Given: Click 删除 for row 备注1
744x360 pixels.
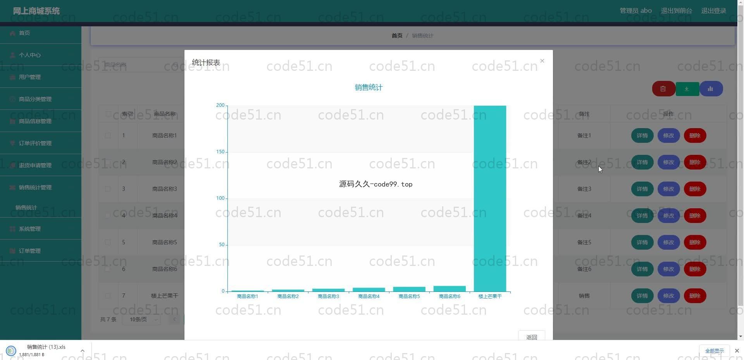Looking at the screenshot, I should pos(695,135).
